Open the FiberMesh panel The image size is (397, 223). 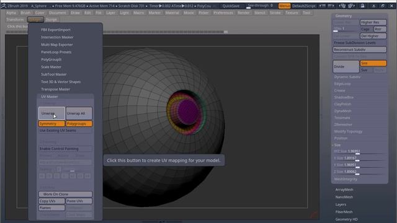click(x=344, y=212)
